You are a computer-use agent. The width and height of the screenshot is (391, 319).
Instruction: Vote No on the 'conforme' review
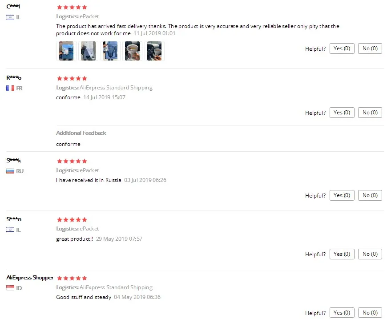click(370, 113)
